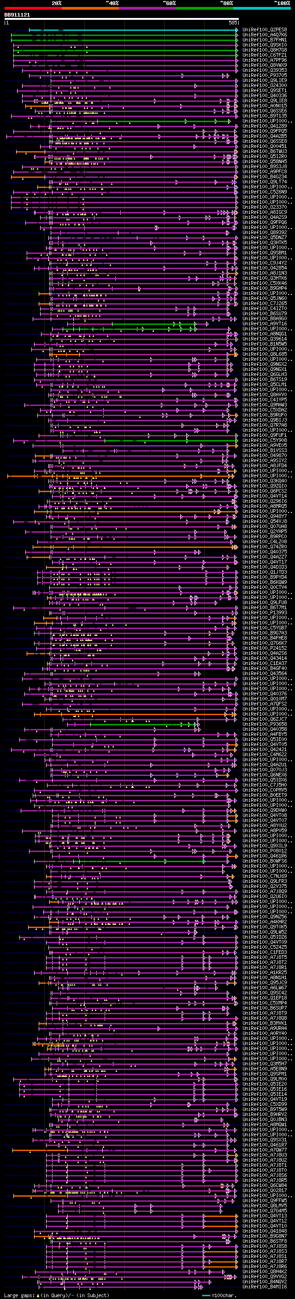This screenshot has width=295, height=1299.
Task: Open hit UniRef100_B7FHN1
Action: pos(265,40)
